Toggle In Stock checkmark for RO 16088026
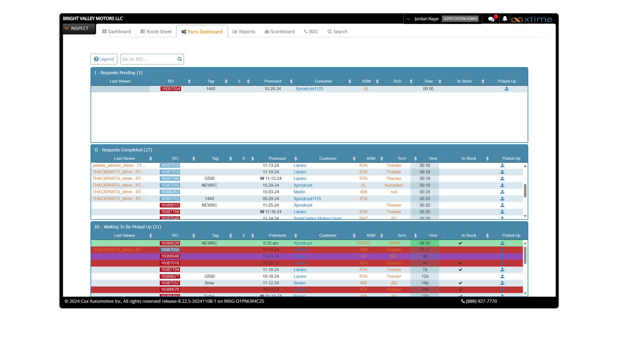 tap(460, 243)
